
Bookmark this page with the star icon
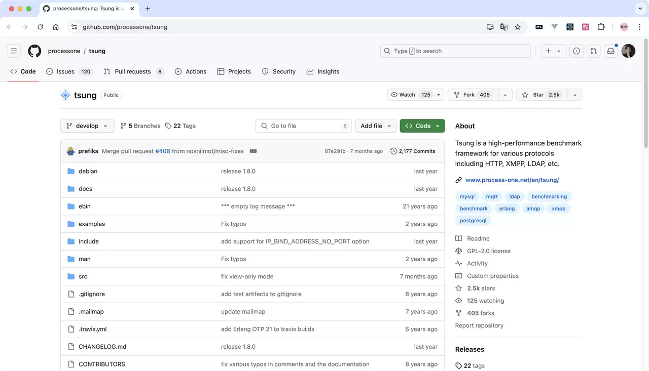click(x=518, y=27)
